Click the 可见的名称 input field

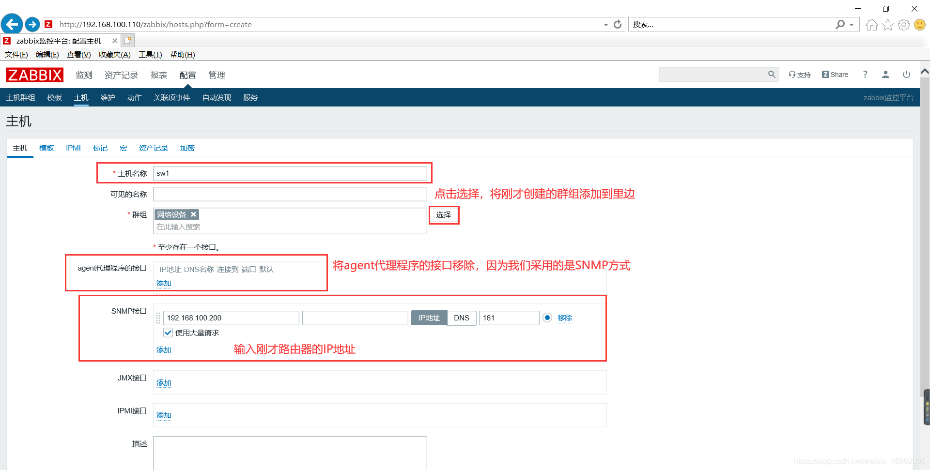(x=290, y=194)
